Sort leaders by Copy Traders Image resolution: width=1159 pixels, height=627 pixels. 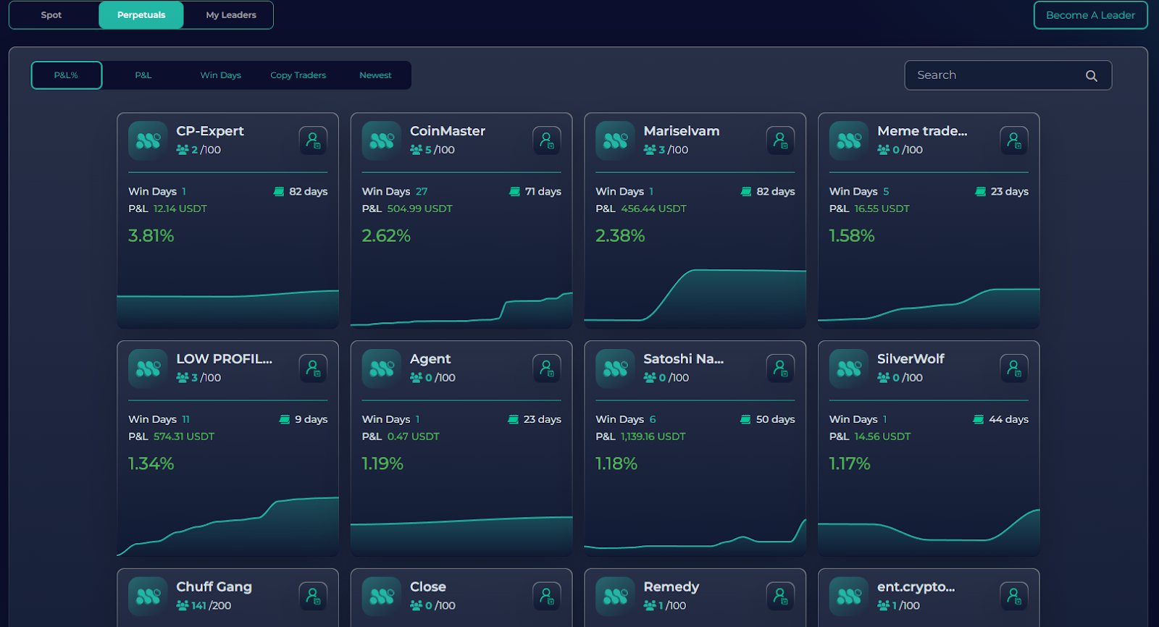click(298, 75)
